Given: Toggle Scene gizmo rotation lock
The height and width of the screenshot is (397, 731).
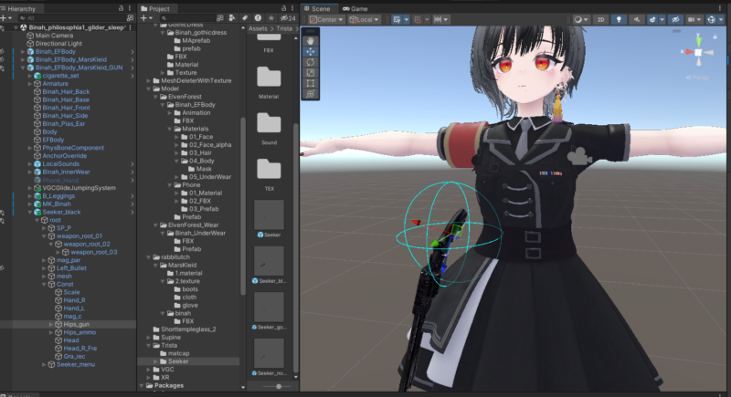Looking at the screenshot, I should pos(715,37).
